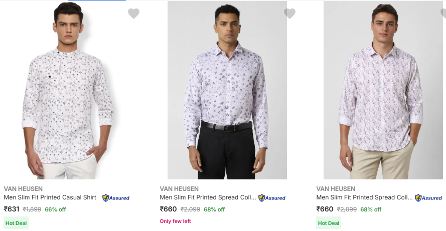
Task: Toggle the heart icon on the middle shirt
Action: [x=289, y=14]
